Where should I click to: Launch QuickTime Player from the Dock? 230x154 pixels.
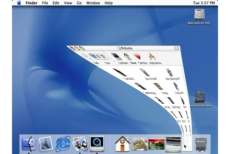(x=96, y=143)
